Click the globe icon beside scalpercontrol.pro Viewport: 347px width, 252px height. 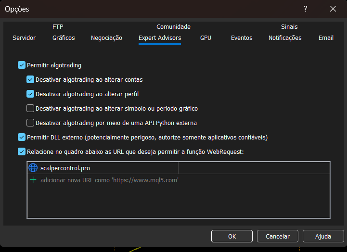tap(33, 168)
